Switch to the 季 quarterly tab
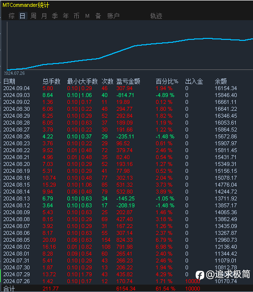Screen dimensions: 253x292 click(55, 16)
